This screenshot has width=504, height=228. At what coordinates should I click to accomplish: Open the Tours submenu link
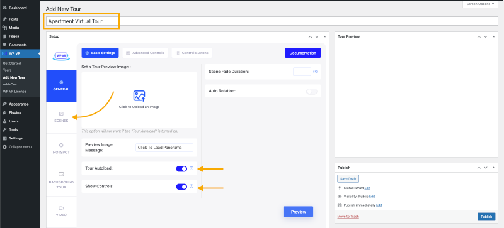coord(7,70)
